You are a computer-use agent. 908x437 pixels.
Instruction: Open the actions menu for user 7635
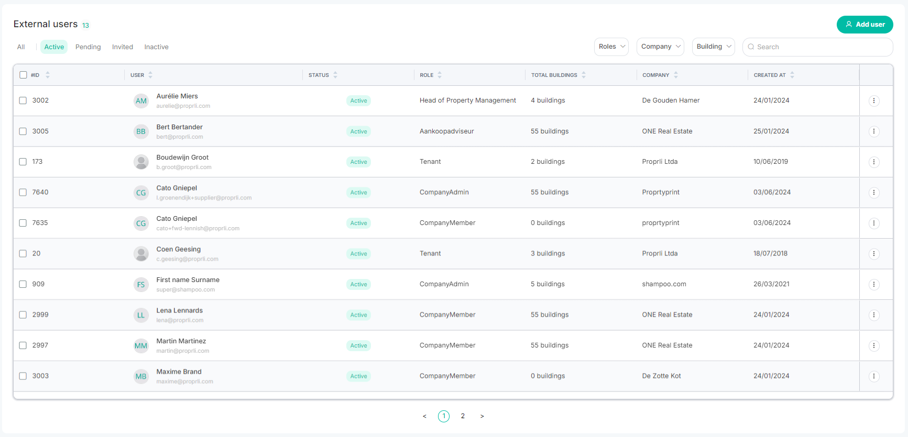[873, 223]
